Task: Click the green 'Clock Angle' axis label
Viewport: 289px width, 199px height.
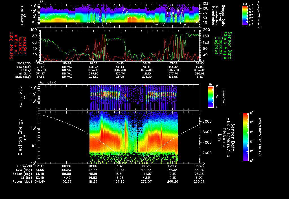Action: point(225,45)
